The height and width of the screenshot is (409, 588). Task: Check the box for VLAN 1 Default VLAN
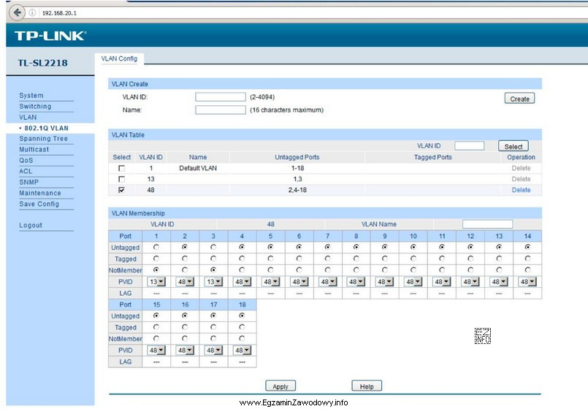click(121, 168)
